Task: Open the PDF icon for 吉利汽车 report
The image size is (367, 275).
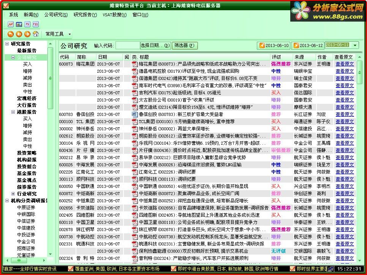Action: [135, 93]
